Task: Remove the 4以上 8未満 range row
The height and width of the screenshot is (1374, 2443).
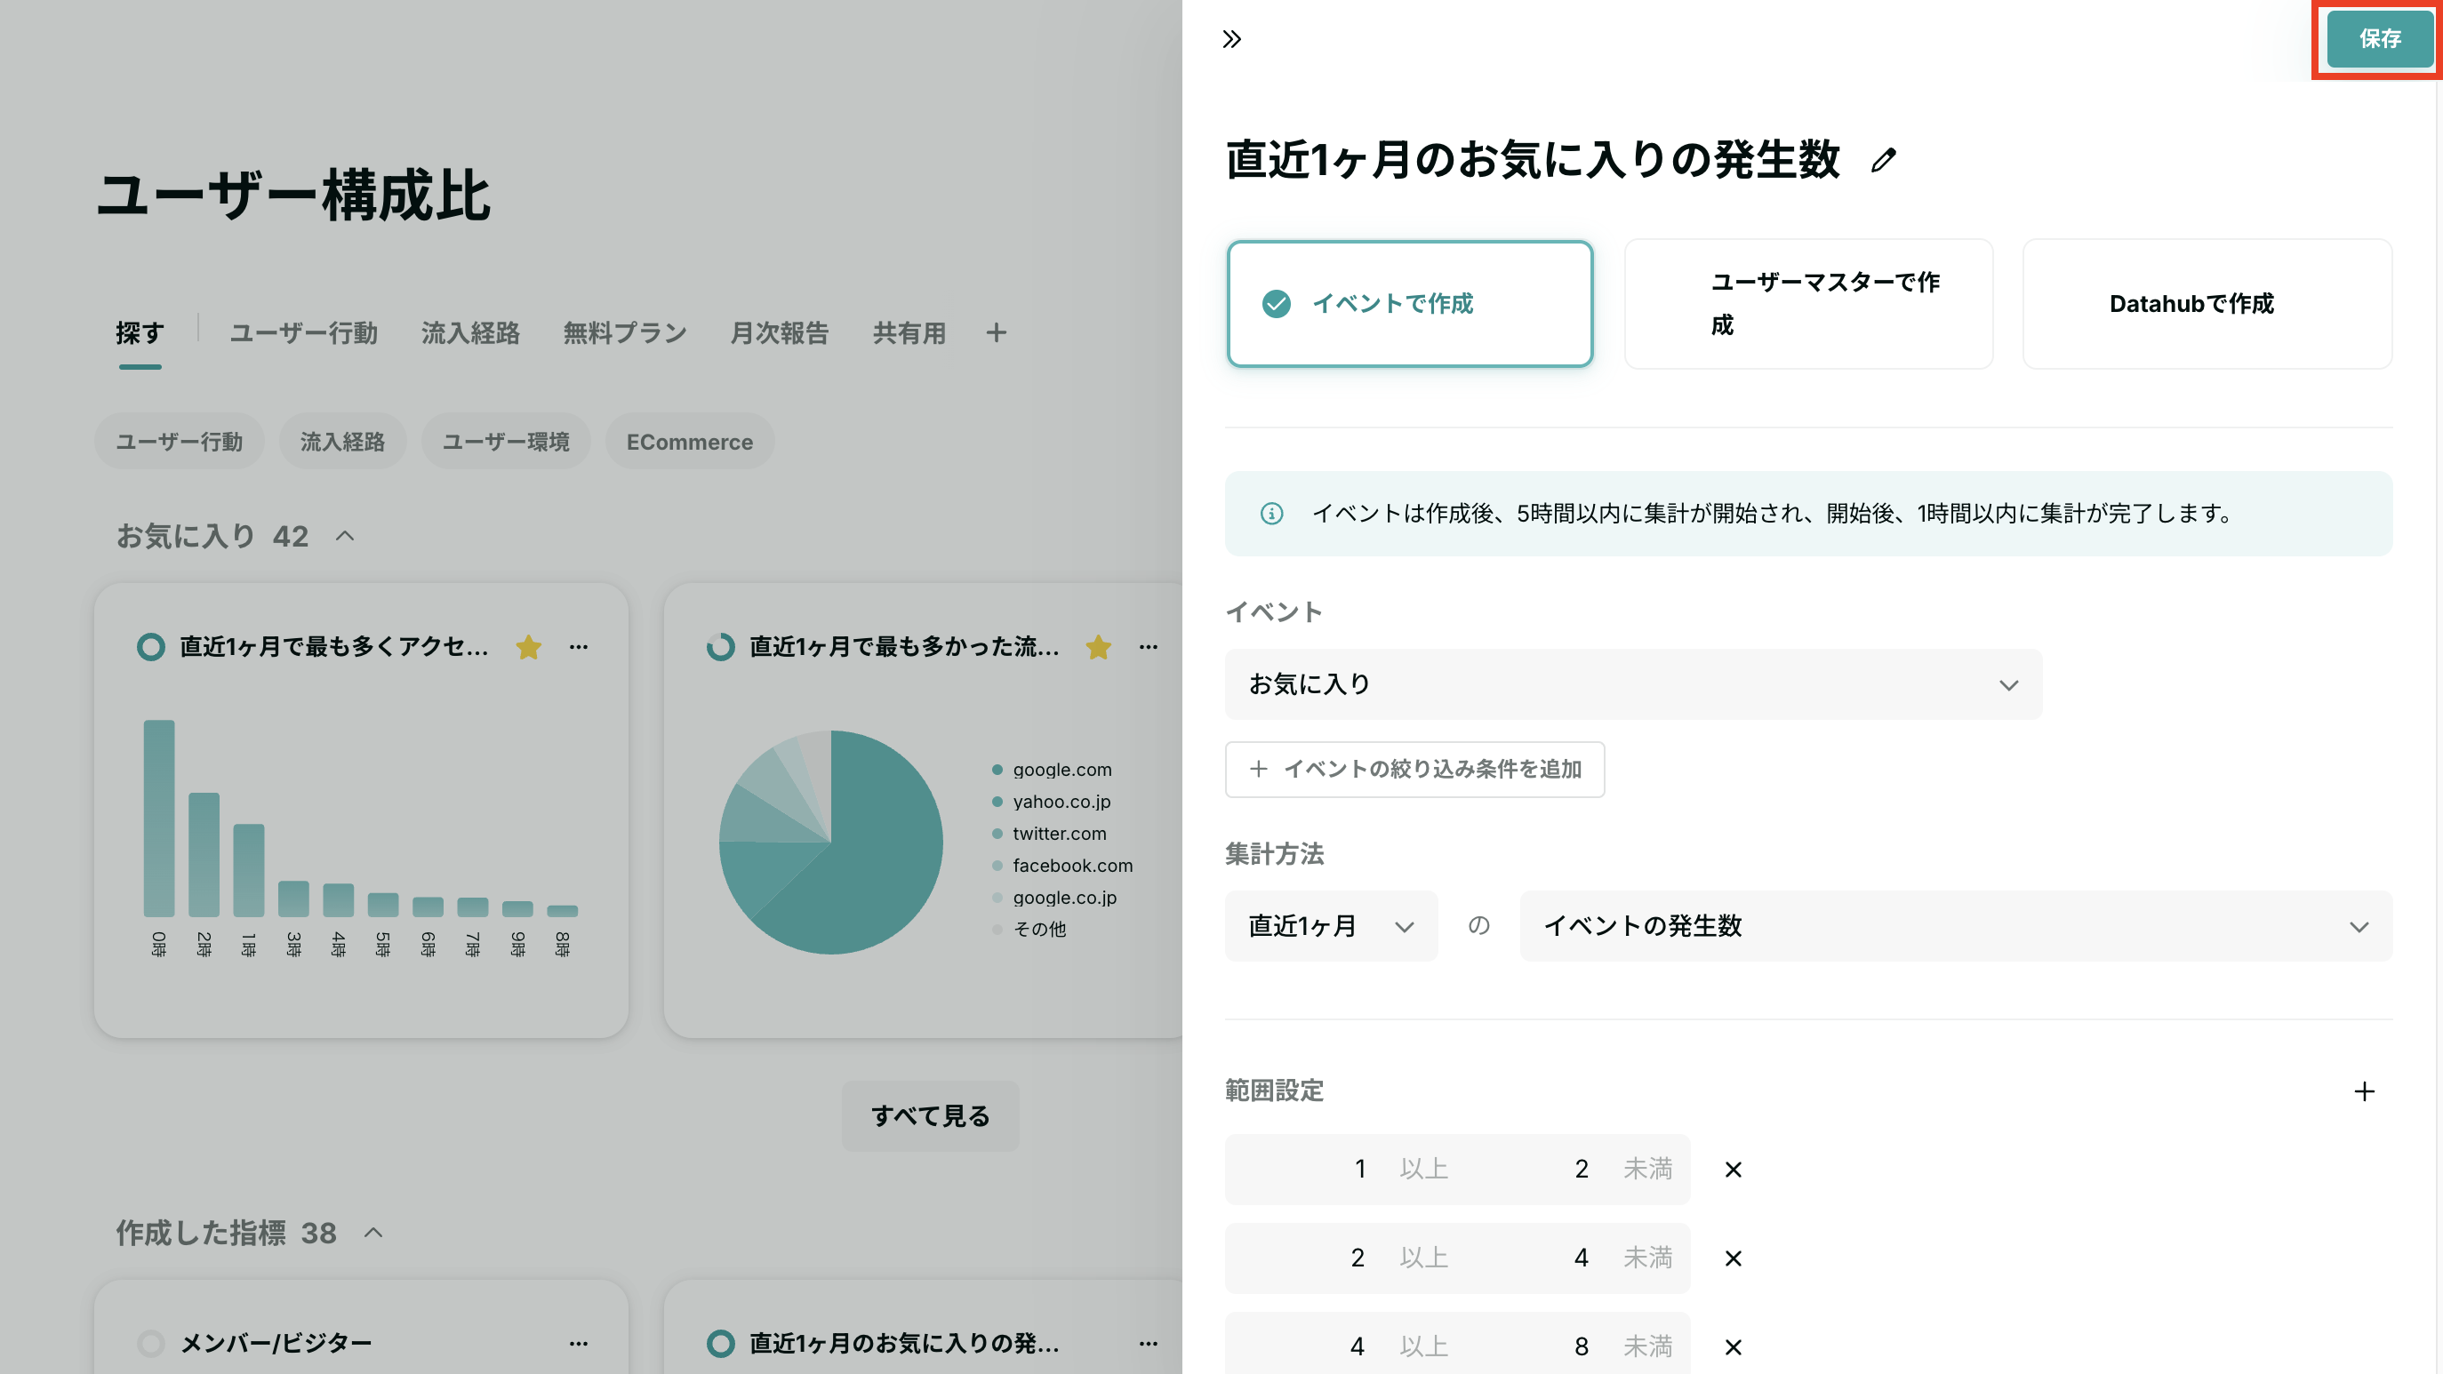Action: point(1733,1347)
